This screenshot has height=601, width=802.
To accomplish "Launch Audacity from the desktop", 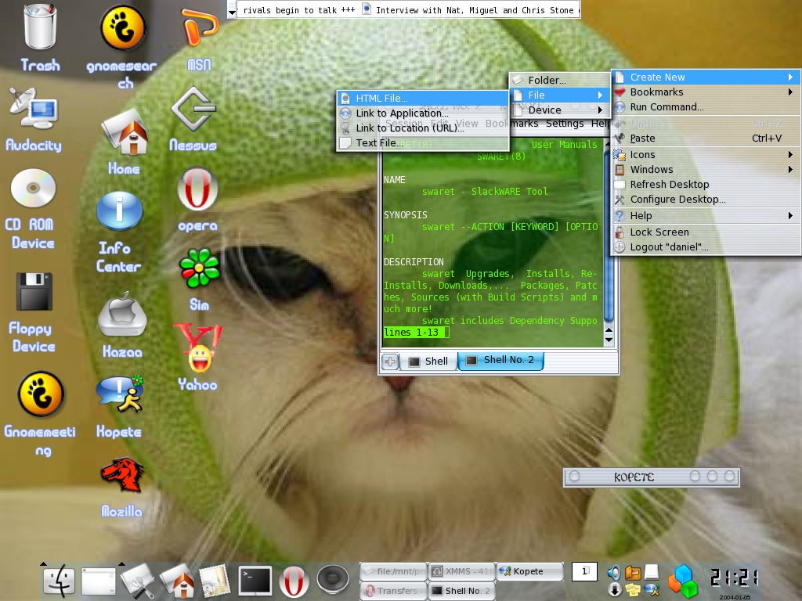I will point(34,108).
